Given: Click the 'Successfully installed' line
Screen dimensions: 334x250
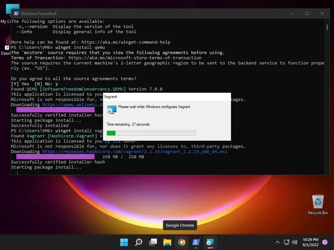Looking at the screenshot, I should 39,125.
